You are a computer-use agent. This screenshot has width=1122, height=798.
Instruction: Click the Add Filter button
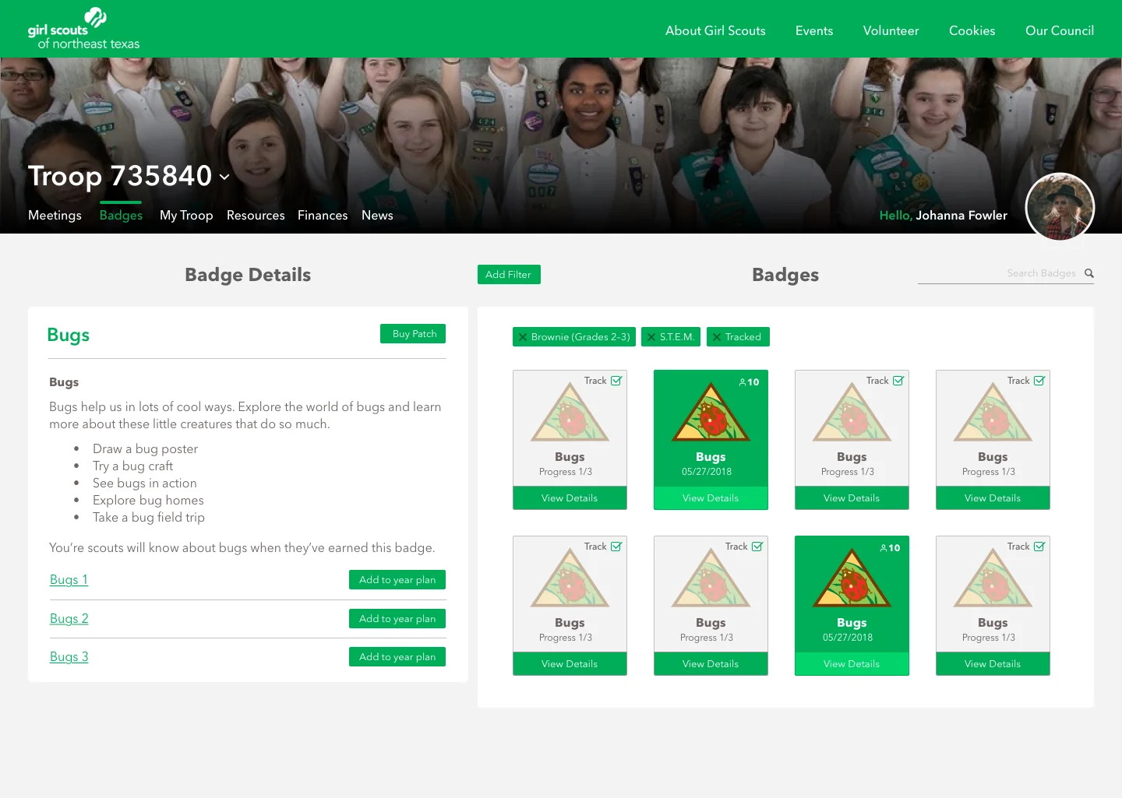(508, 274)
